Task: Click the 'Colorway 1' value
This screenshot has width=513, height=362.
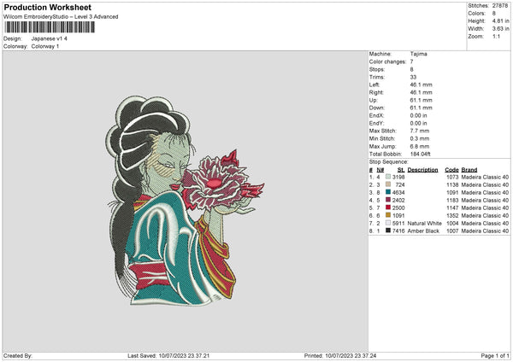Action: coord(45,46)
